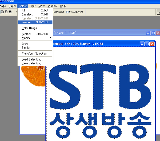Minimize the Untitled-3 document window
160x141 pixels.
click(x=142, y=44)
